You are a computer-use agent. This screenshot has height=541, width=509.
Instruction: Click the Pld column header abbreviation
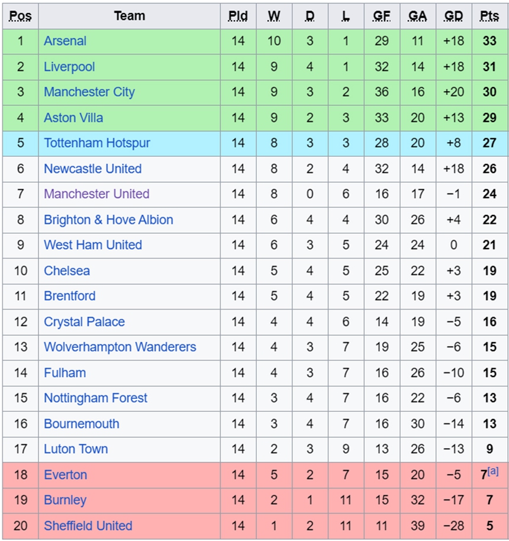pos(238,16)
